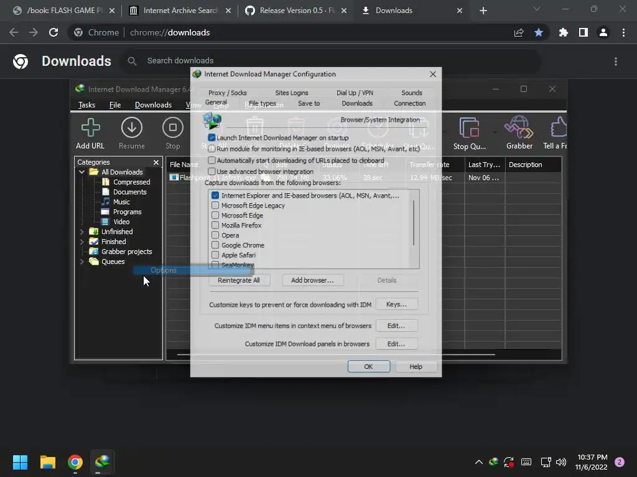Check the Microsoft Edge browser box
Screen dimensions: 637x477
(215, 216)
